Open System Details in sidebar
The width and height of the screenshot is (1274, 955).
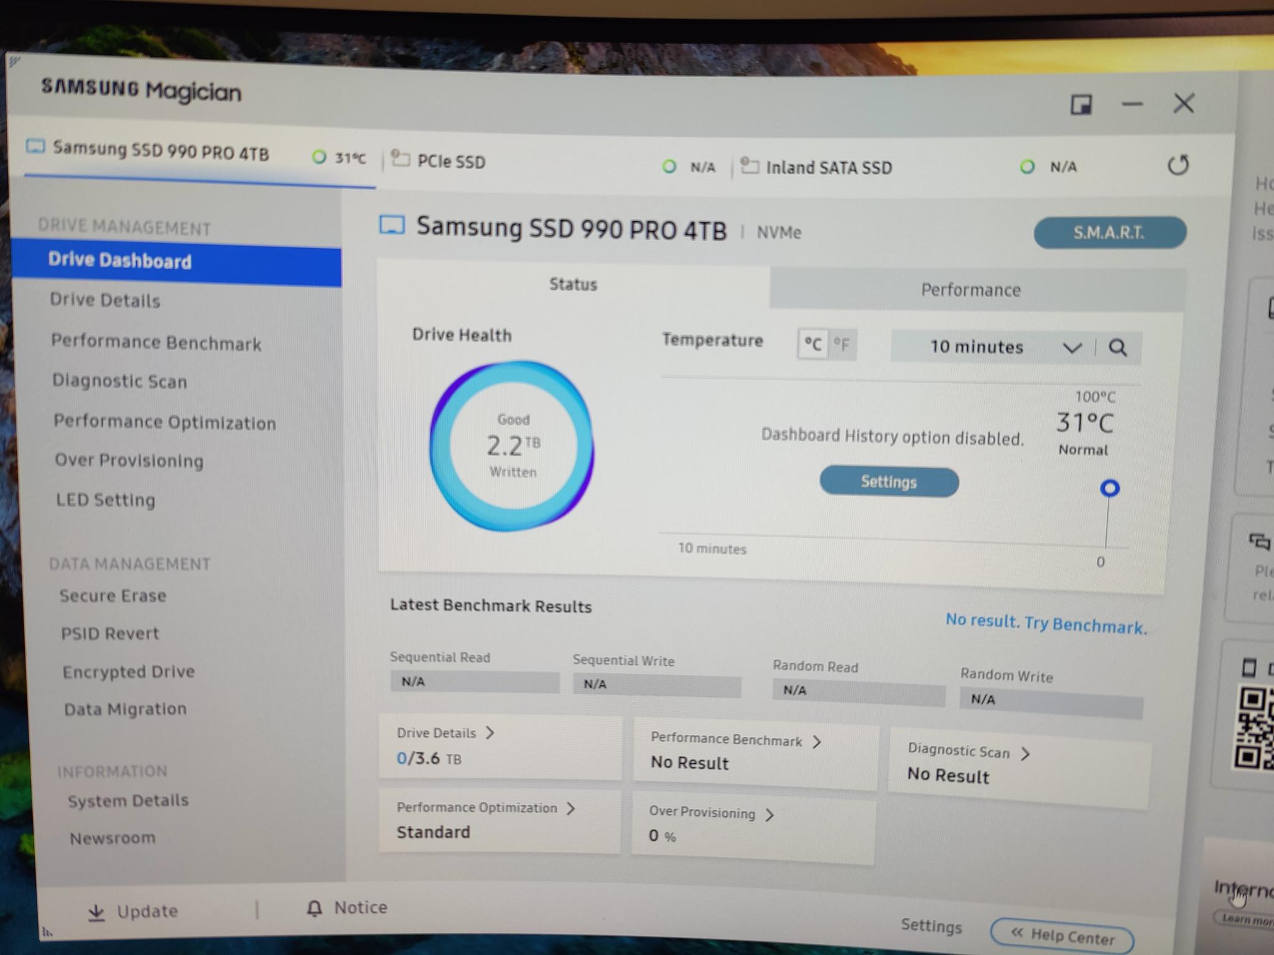(128, 800)
